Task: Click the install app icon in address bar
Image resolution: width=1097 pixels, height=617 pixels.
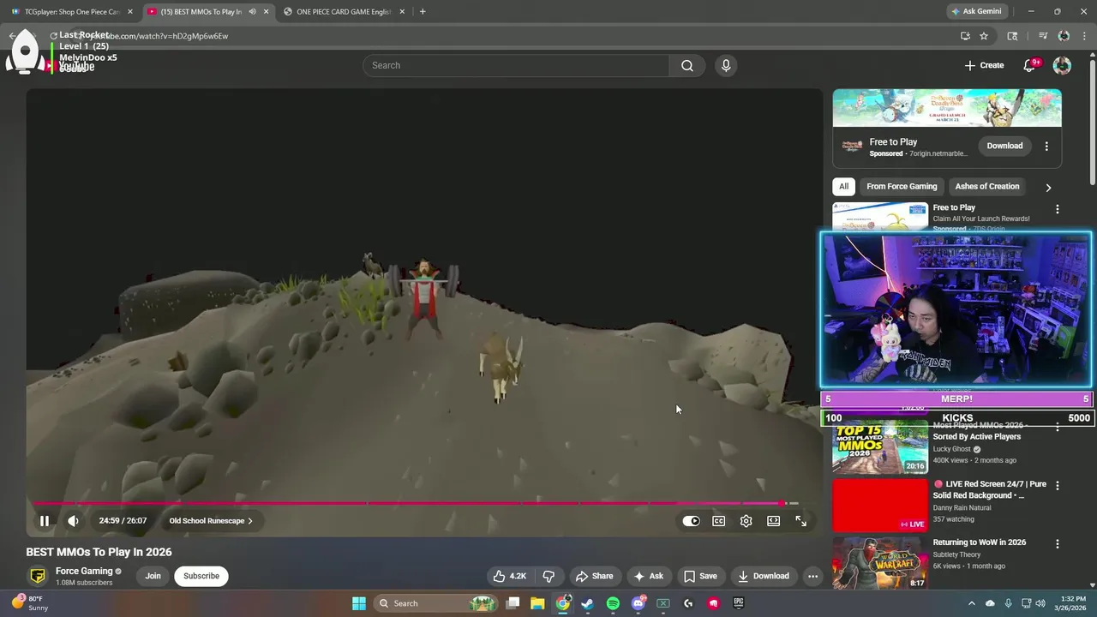Action: tap(965, 36)
